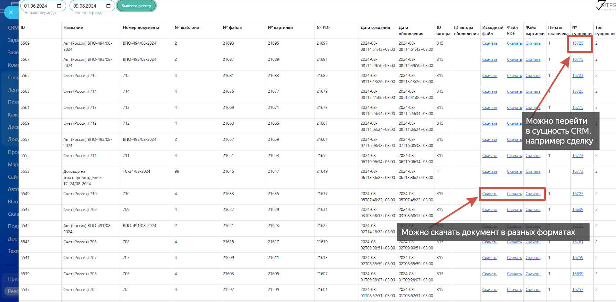Open entity link 16639 in row 5547
Image resolution: width=616 pixels, height=302 pixels.
click(x=577, y=210)
